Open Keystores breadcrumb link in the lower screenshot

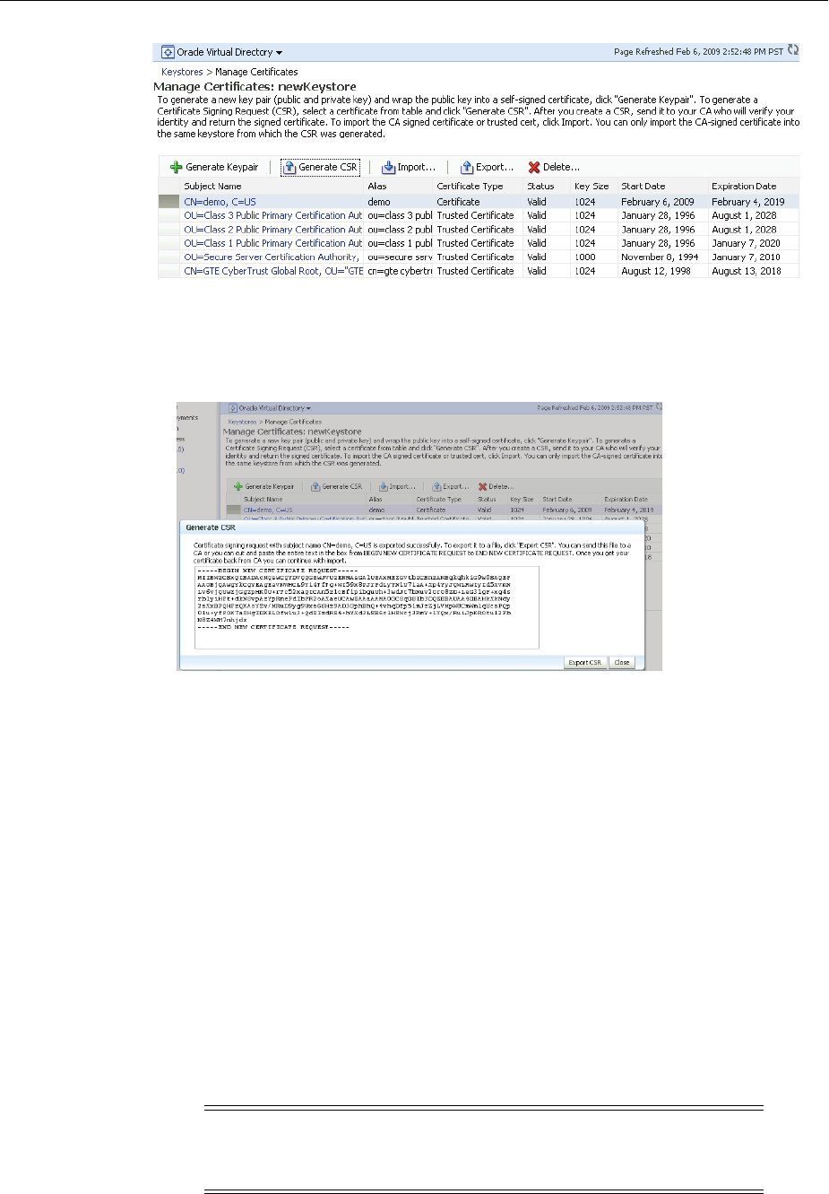(242, 422)
